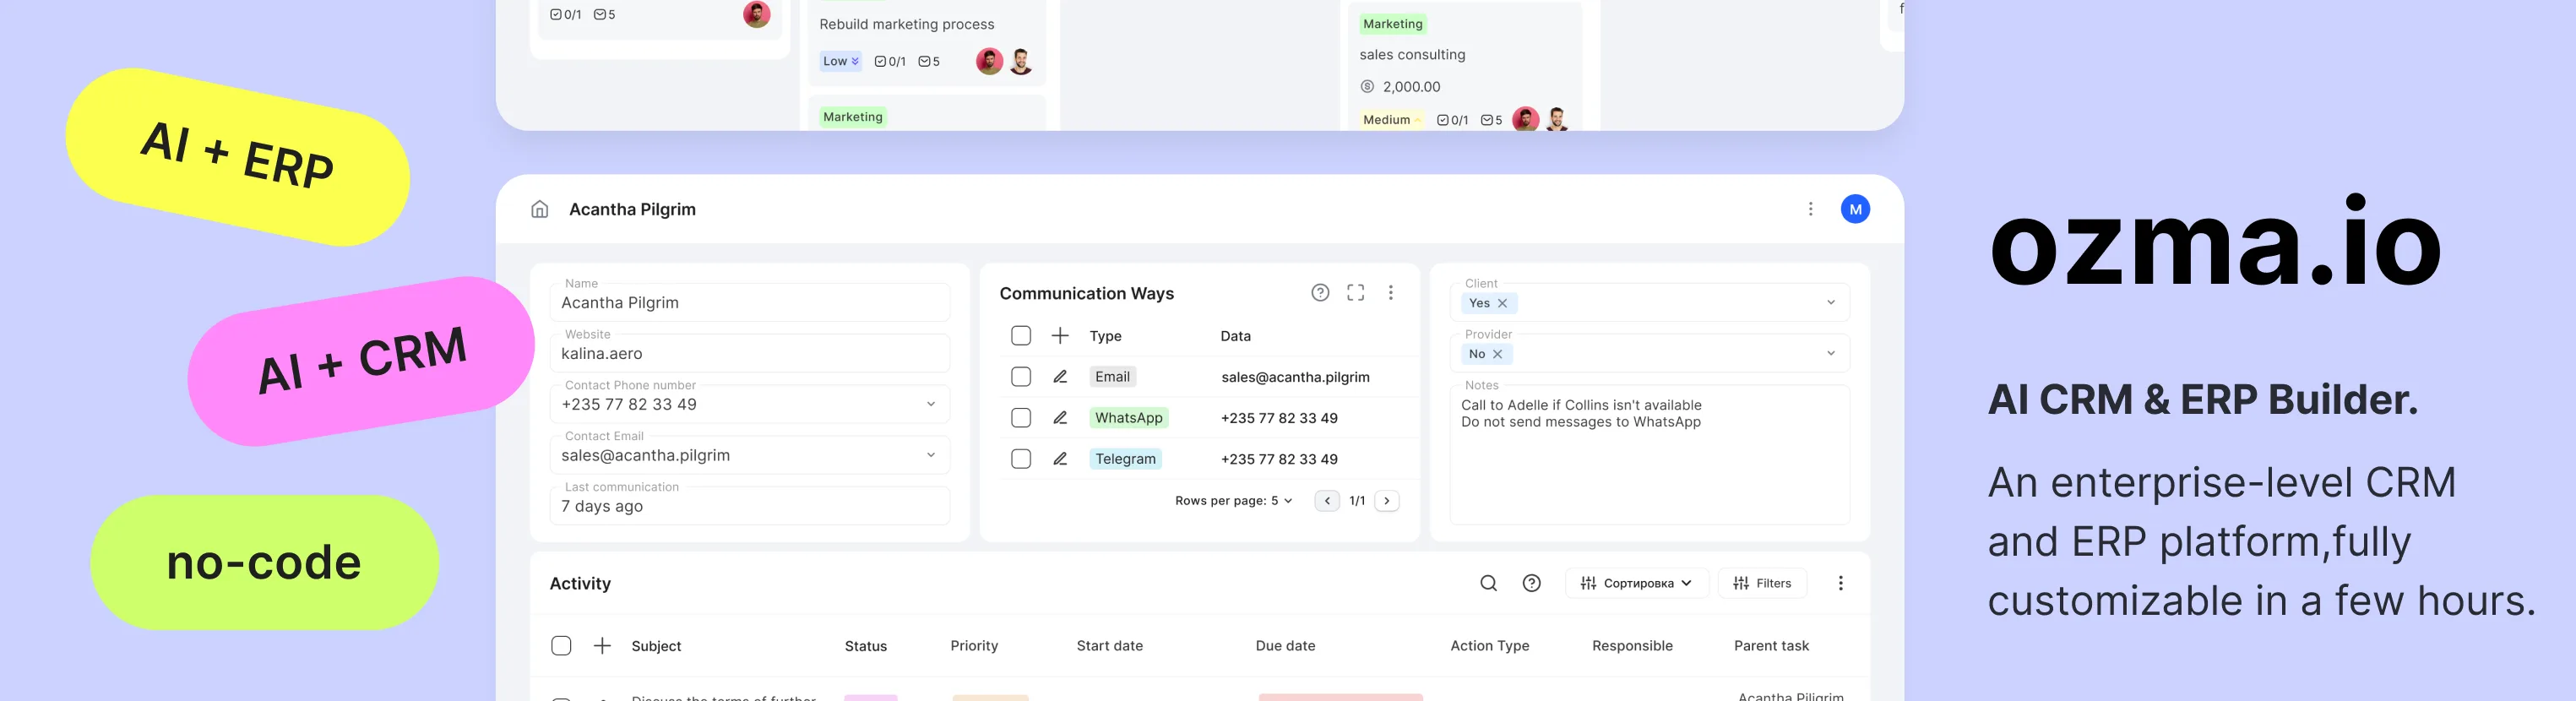This screenshot has height=701, width=2576.
Task: Open the Activity three-dot menu
Action: coord(1840,583)
